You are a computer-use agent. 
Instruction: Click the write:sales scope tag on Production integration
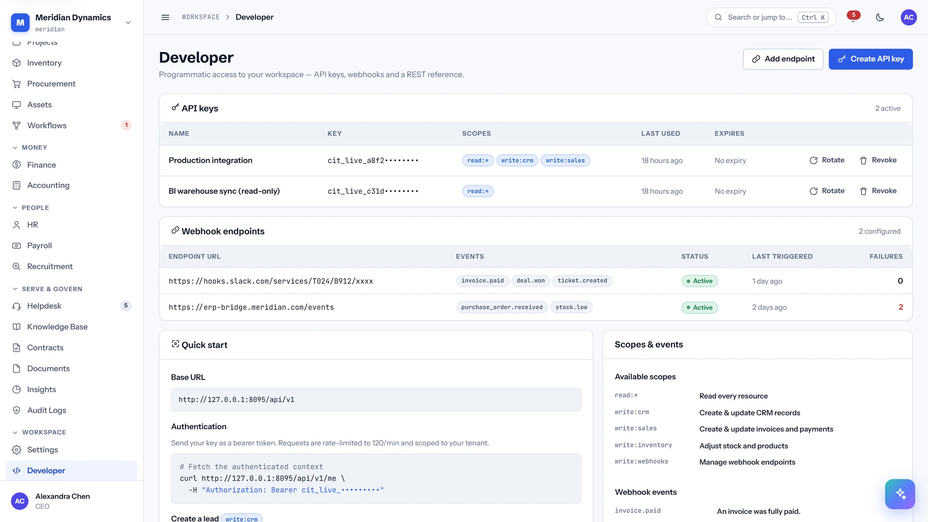pos(565,160)
